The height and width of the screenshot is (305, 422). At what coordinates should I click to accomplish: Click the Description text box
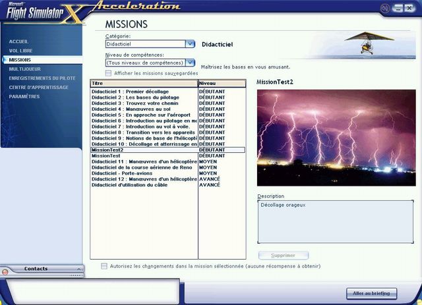pos(336,221)
